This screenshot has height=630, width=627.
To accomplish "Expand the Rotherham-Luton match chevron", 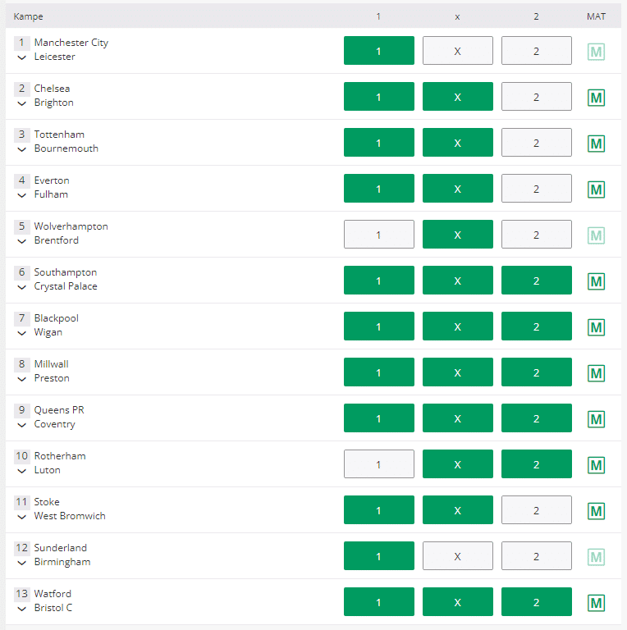I will [x=22, y=472].
